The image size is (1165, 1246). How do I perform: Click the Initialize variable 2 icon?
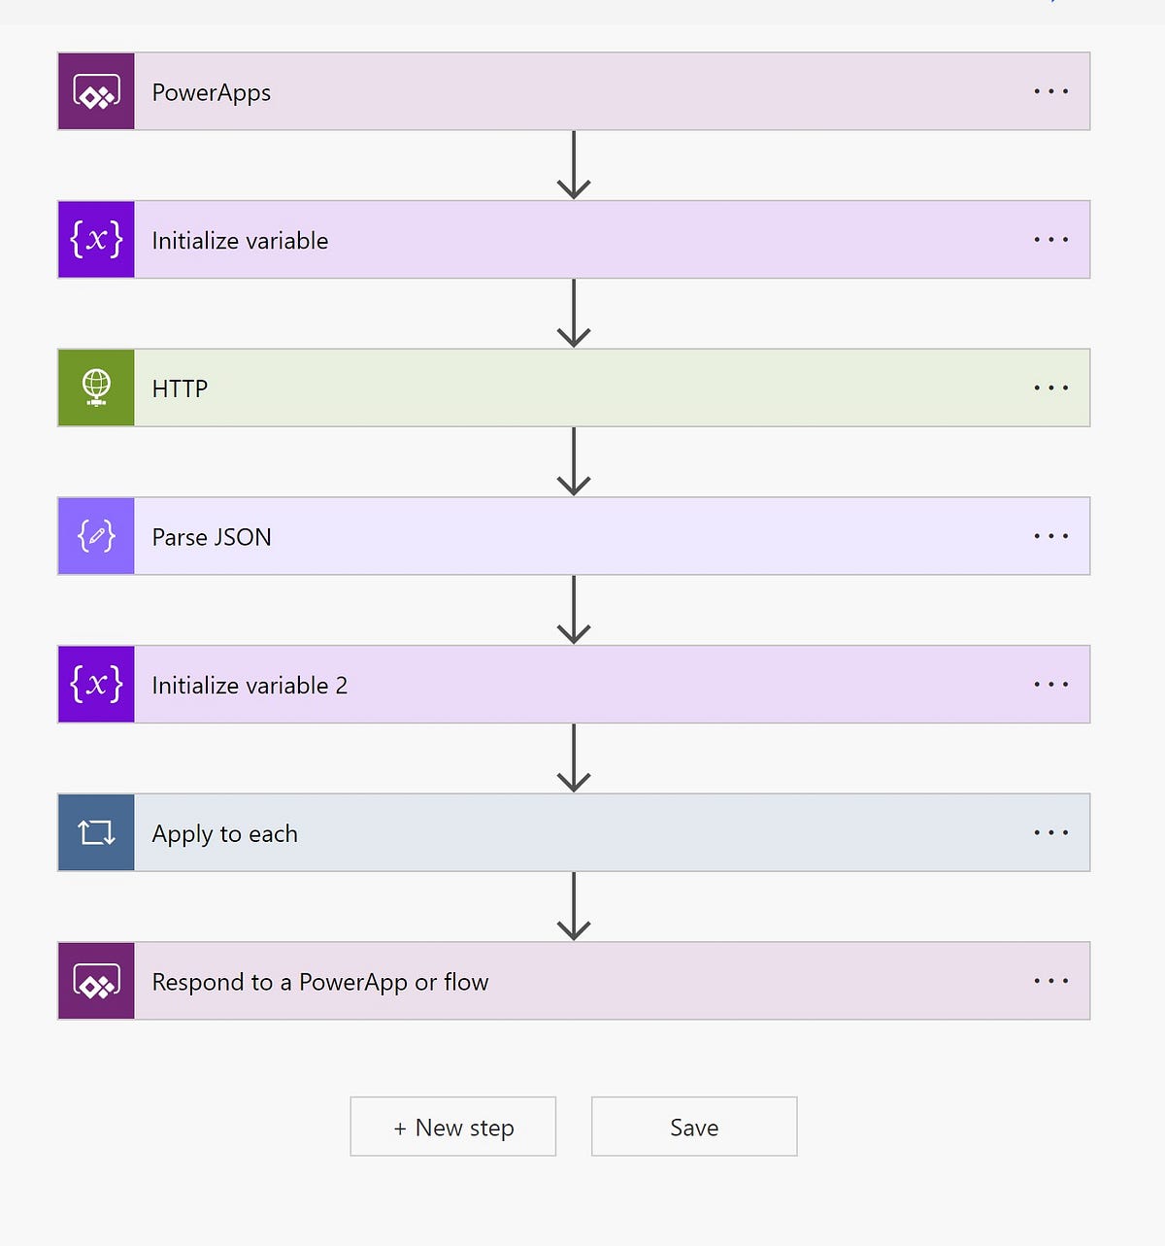pyautogui.click(x=95, y=684)
